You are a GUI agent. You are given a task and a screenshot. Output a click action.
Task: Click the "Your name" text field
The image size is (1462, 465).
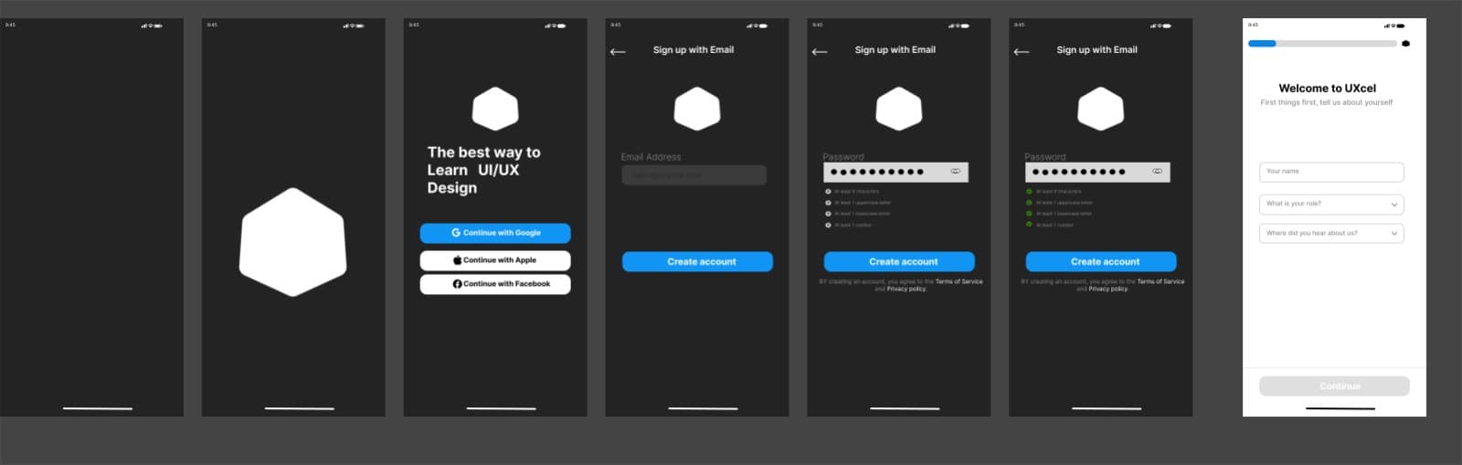(x=1331, y=172)
